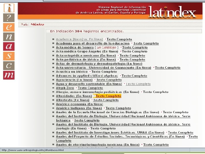
Task: Open Alergia, asma e inmunología pediátricas
Action: [98, 92]
